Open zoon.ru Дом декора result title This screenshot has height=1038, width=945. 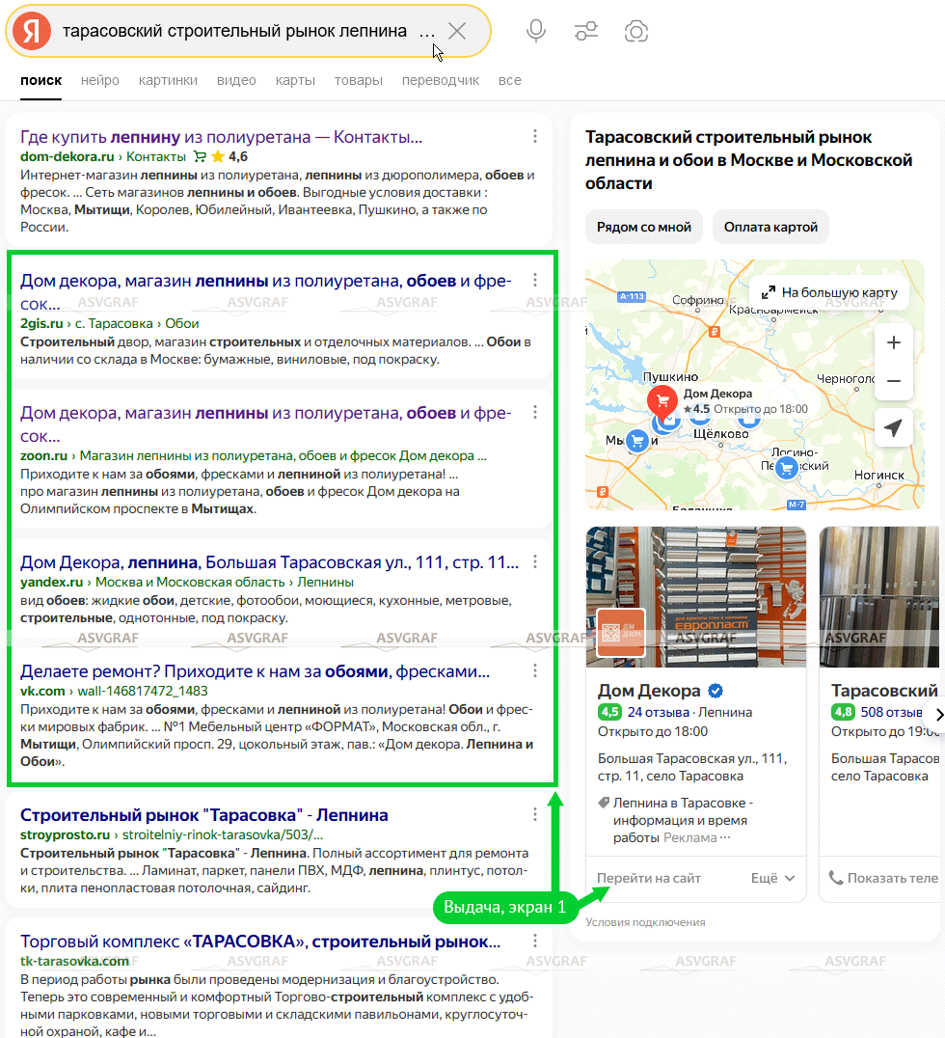pos(265,424)
